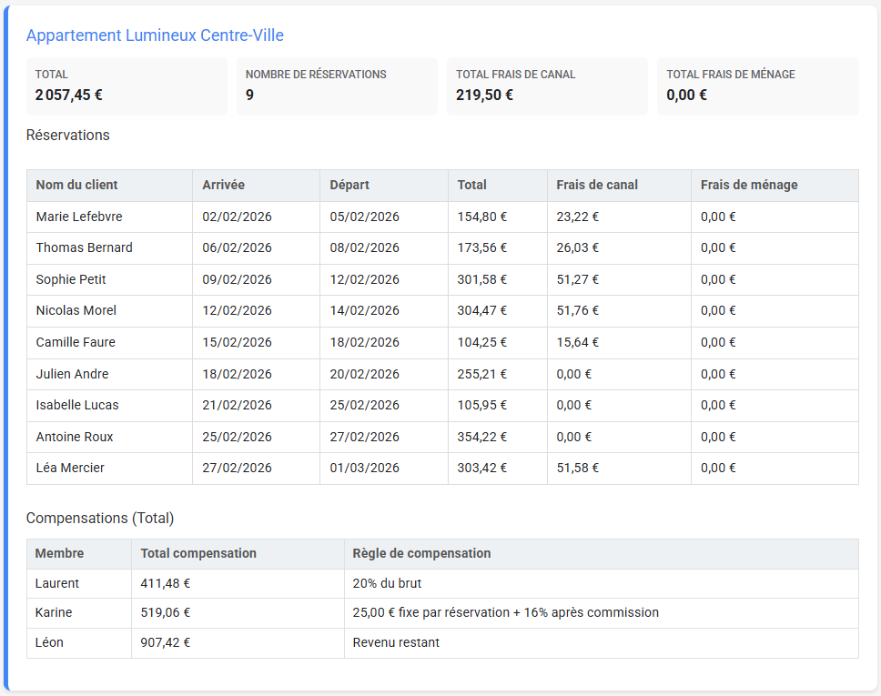This screenshot has width=881, height=696.
Task: Click Thomas Bernard's client name
Action: click(x=85, y=247)
